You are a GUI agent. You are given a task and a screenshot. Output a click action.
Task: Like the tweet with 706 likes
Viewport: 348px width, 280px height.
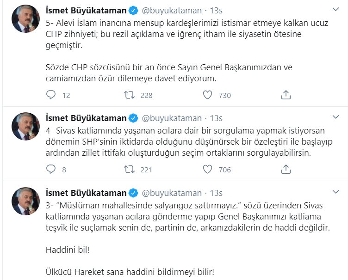pos(208,170)
